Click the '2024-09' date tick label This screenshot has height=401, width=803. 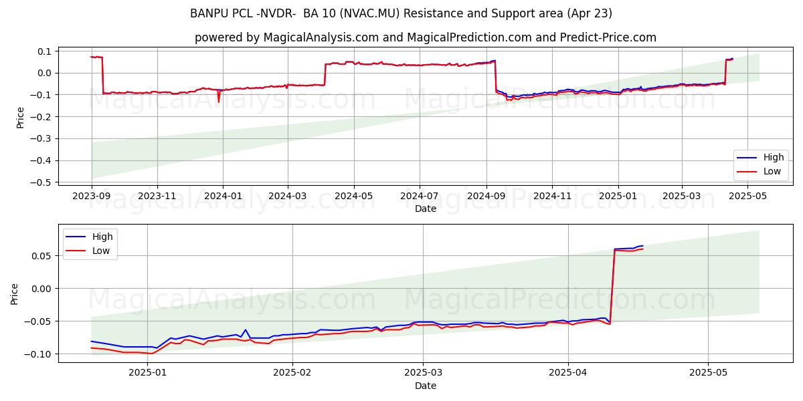(x=486, y=197)
